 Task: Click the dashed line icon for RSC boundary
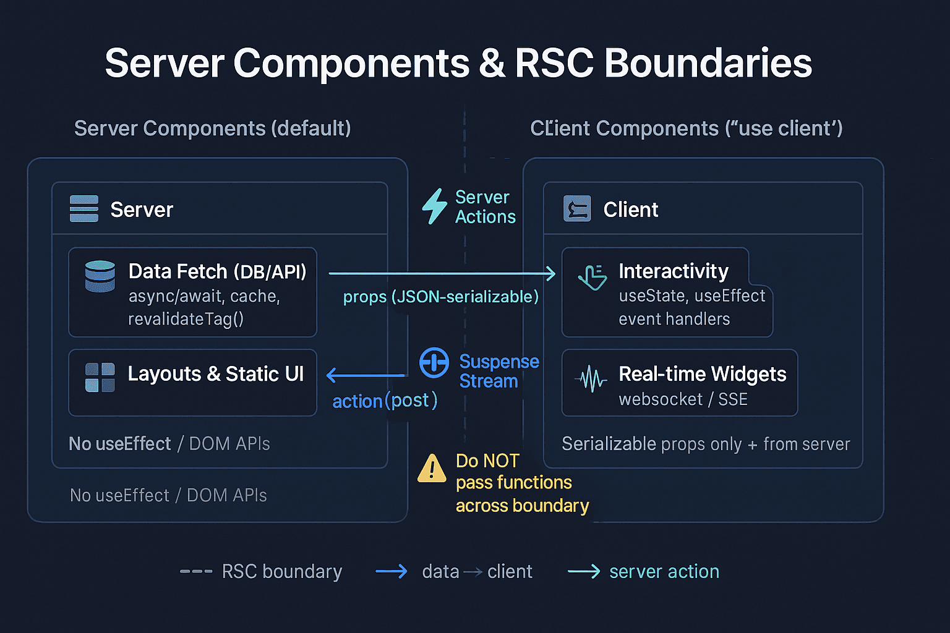pos(196,572)
